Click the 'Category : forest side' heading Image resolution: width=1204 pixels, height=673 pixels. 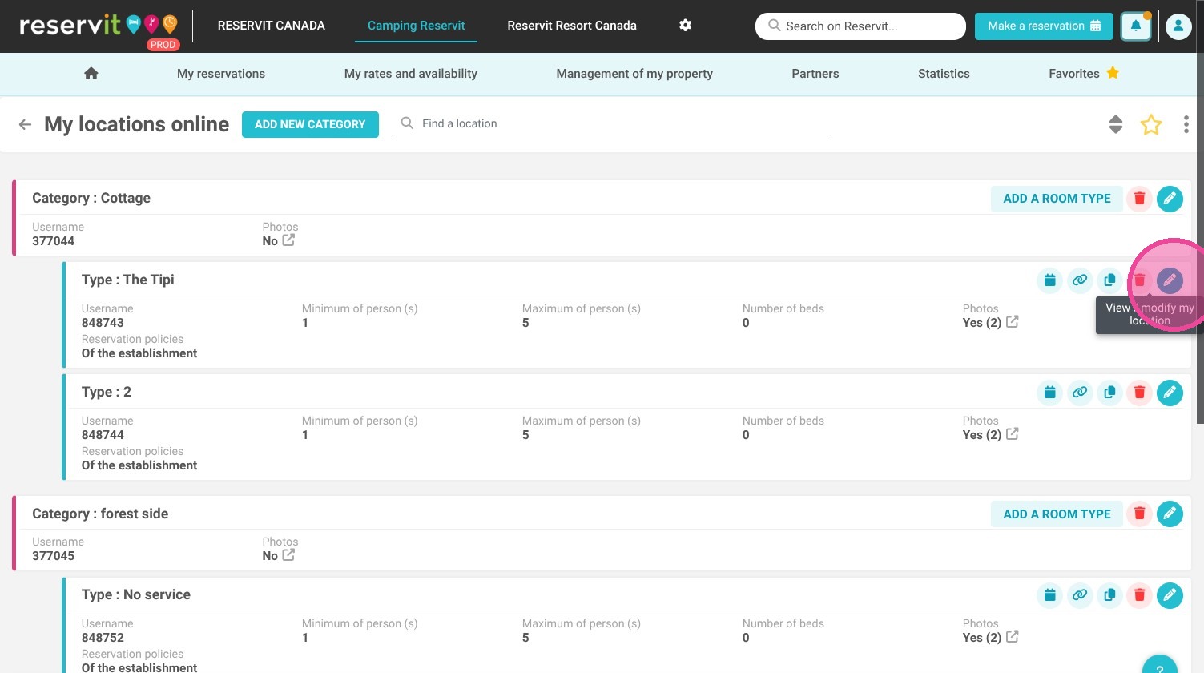[100, 514]
